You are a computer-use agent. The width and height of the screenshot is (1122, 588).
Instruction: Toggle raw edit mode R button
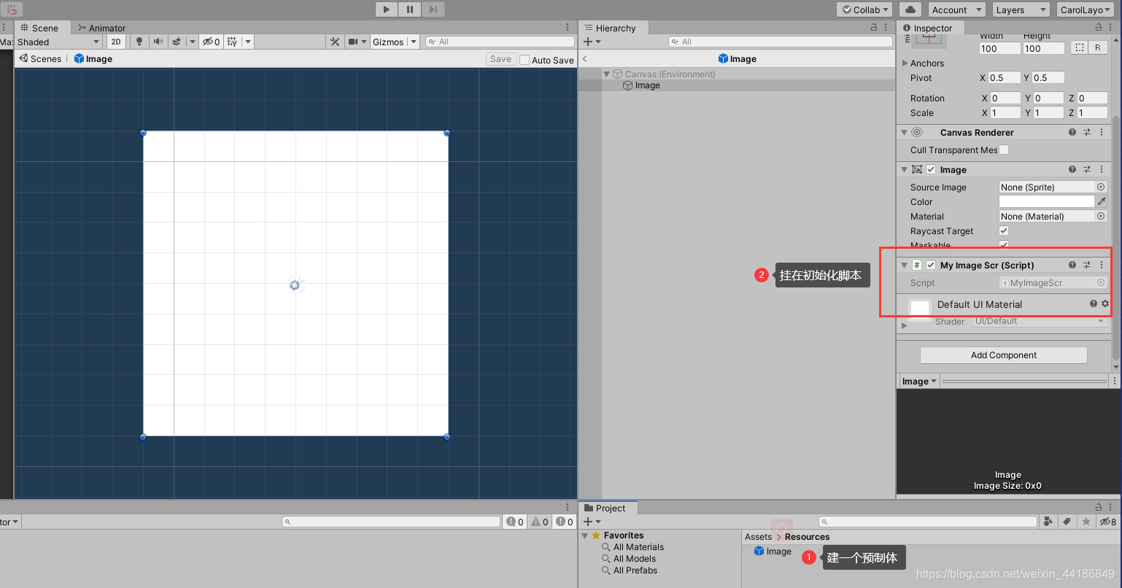point(1097,48)
